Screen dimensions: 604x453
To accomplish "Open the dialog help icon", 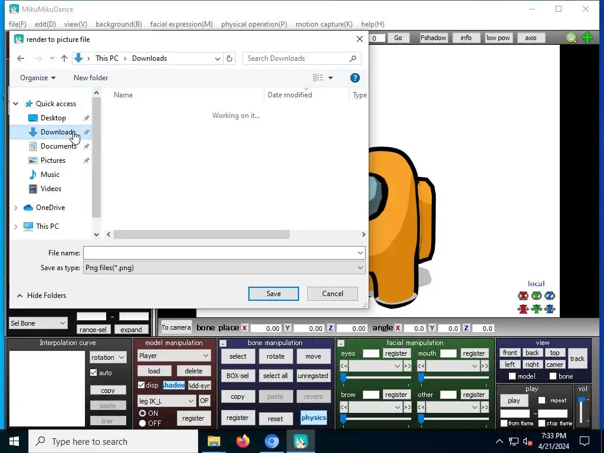I will (354, 78).
